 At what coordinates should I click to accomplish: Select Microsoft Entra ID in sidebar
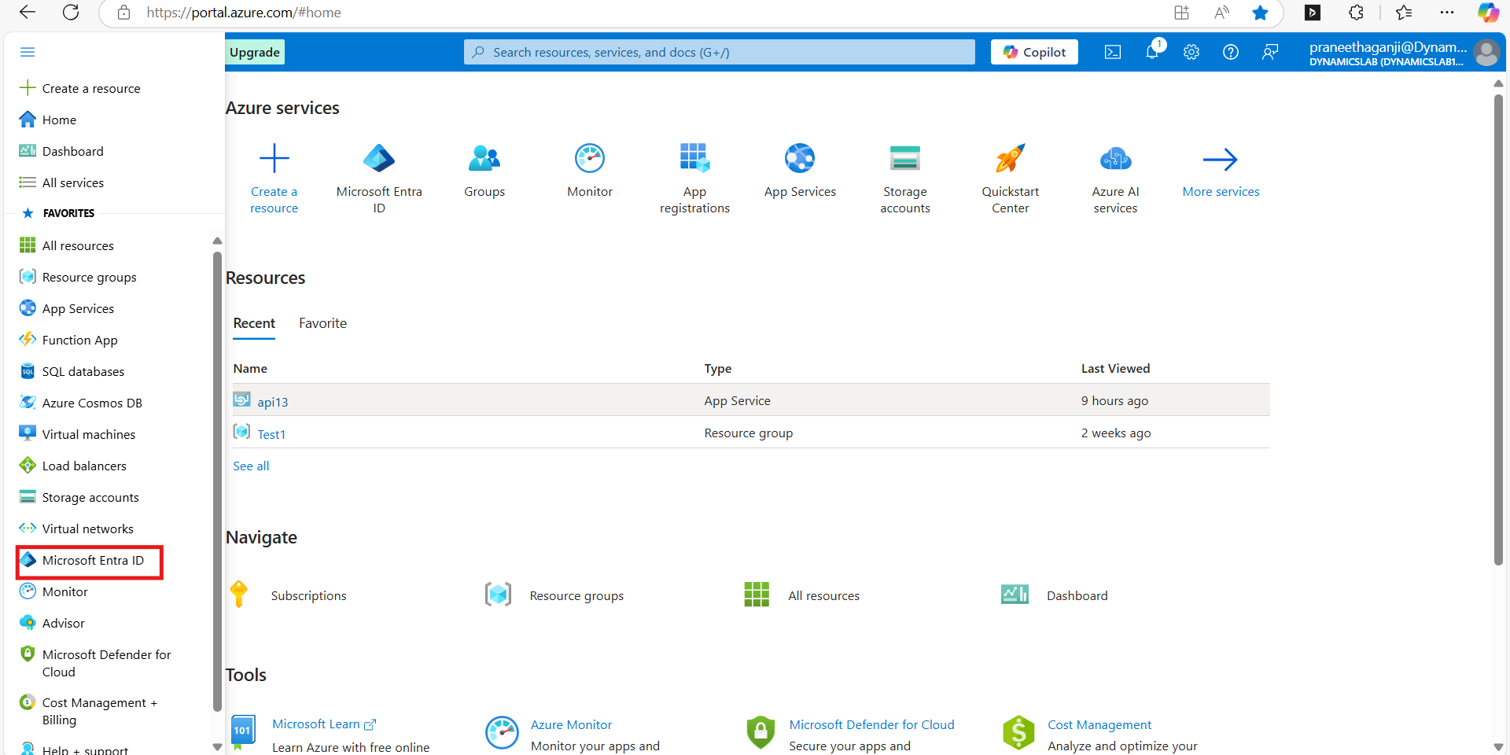click(x=93, y=560)
